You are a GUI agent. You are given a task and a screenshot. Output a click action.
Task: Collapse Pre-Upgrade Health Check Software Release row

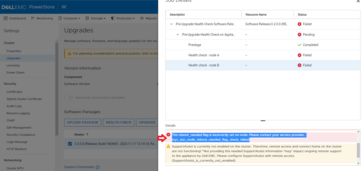[172, 24]
